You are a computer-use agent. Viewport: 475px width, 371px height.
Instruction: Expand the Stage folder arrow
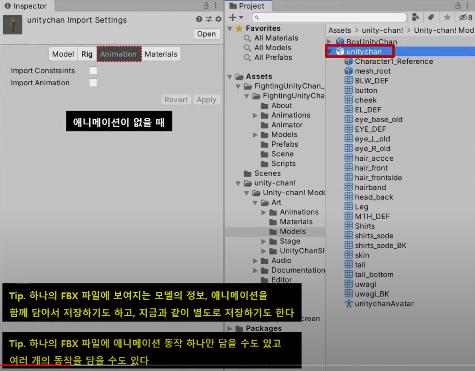pyautogui.click(x=263, y=241)
